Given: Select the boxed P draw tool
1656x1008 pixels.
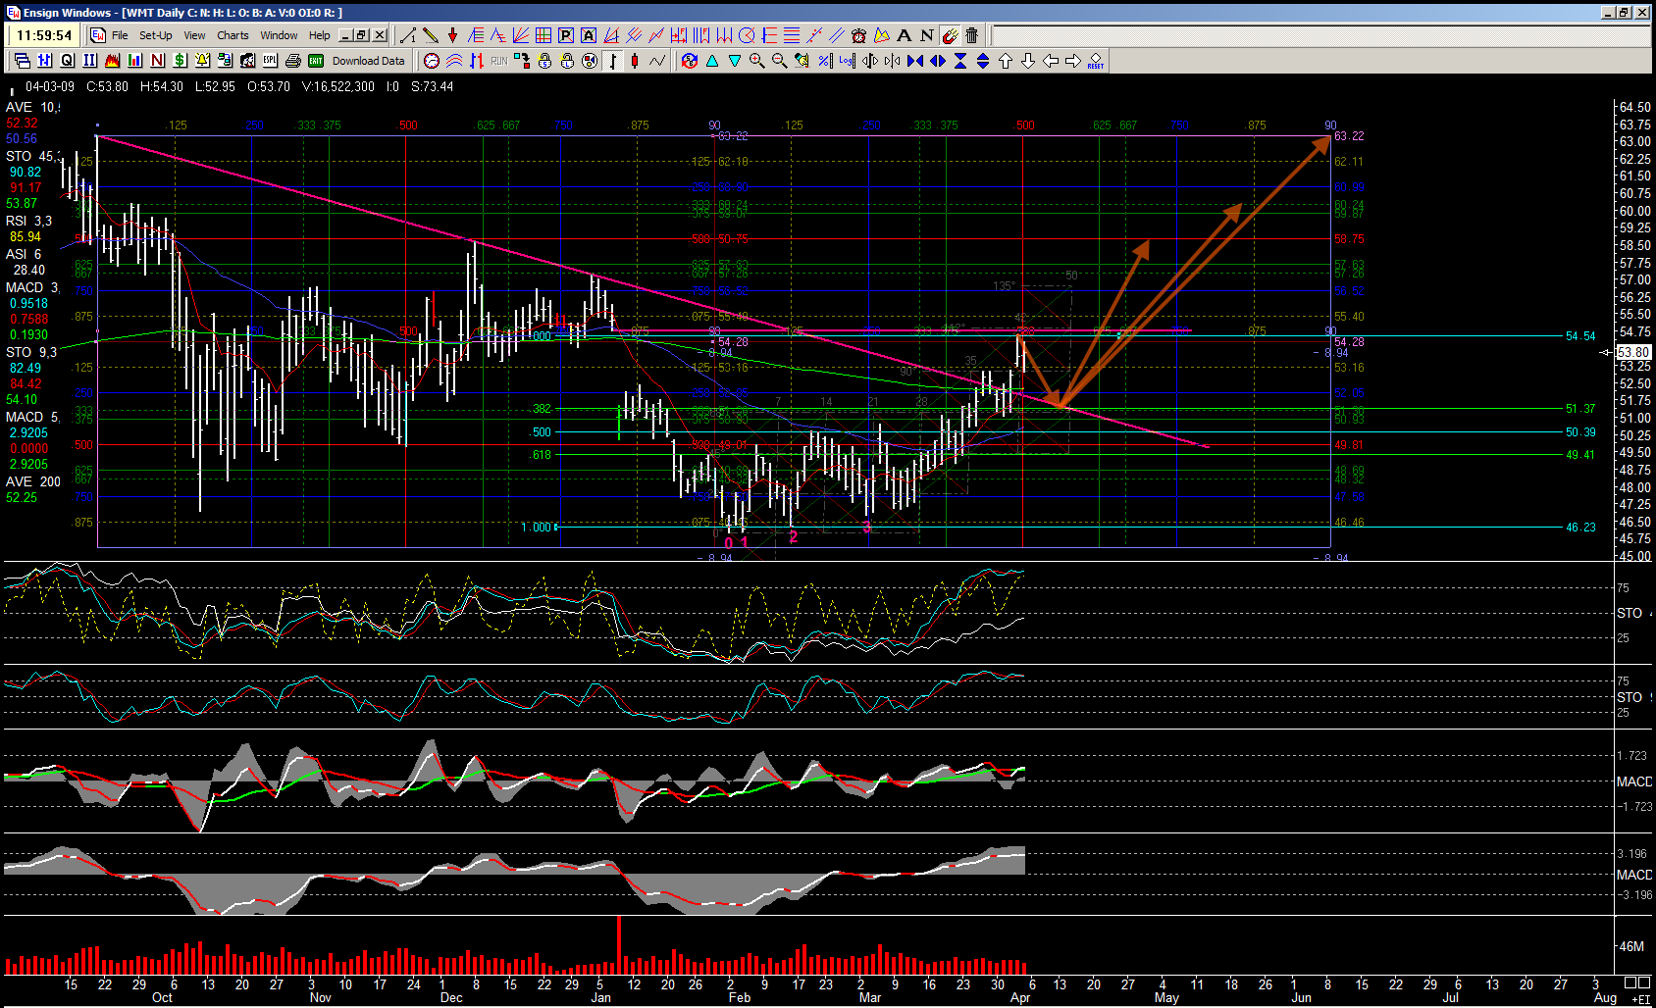Looking at the screenshot, I should [x=565, y=35].
